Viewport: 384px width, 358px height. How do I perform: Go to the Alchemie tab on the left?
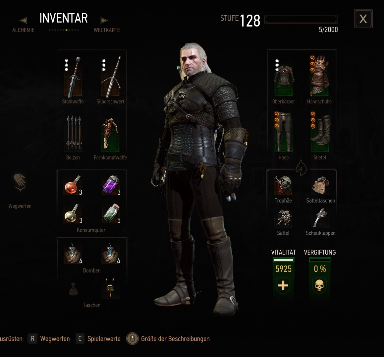[23, 30]
